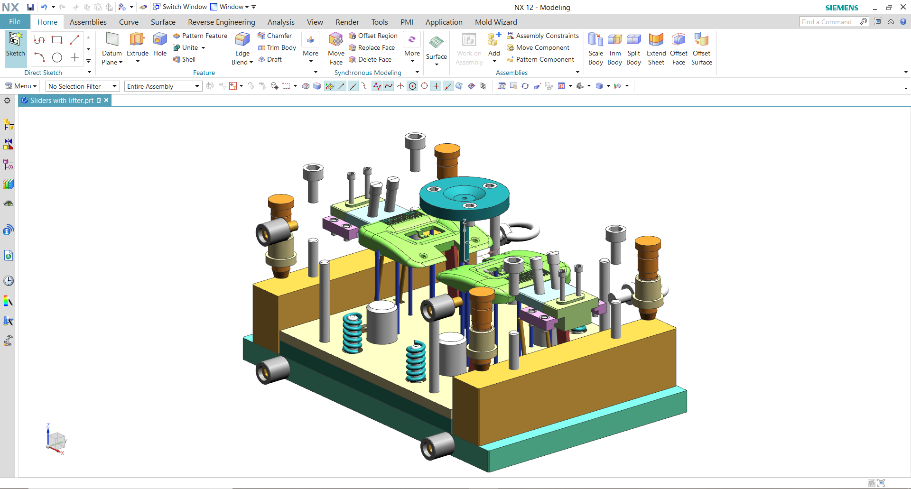Image resolution: width=911 pixels, height=489 pixels.
Task: Expand the Surface gallery dropdown
Action: coord(437,64)
